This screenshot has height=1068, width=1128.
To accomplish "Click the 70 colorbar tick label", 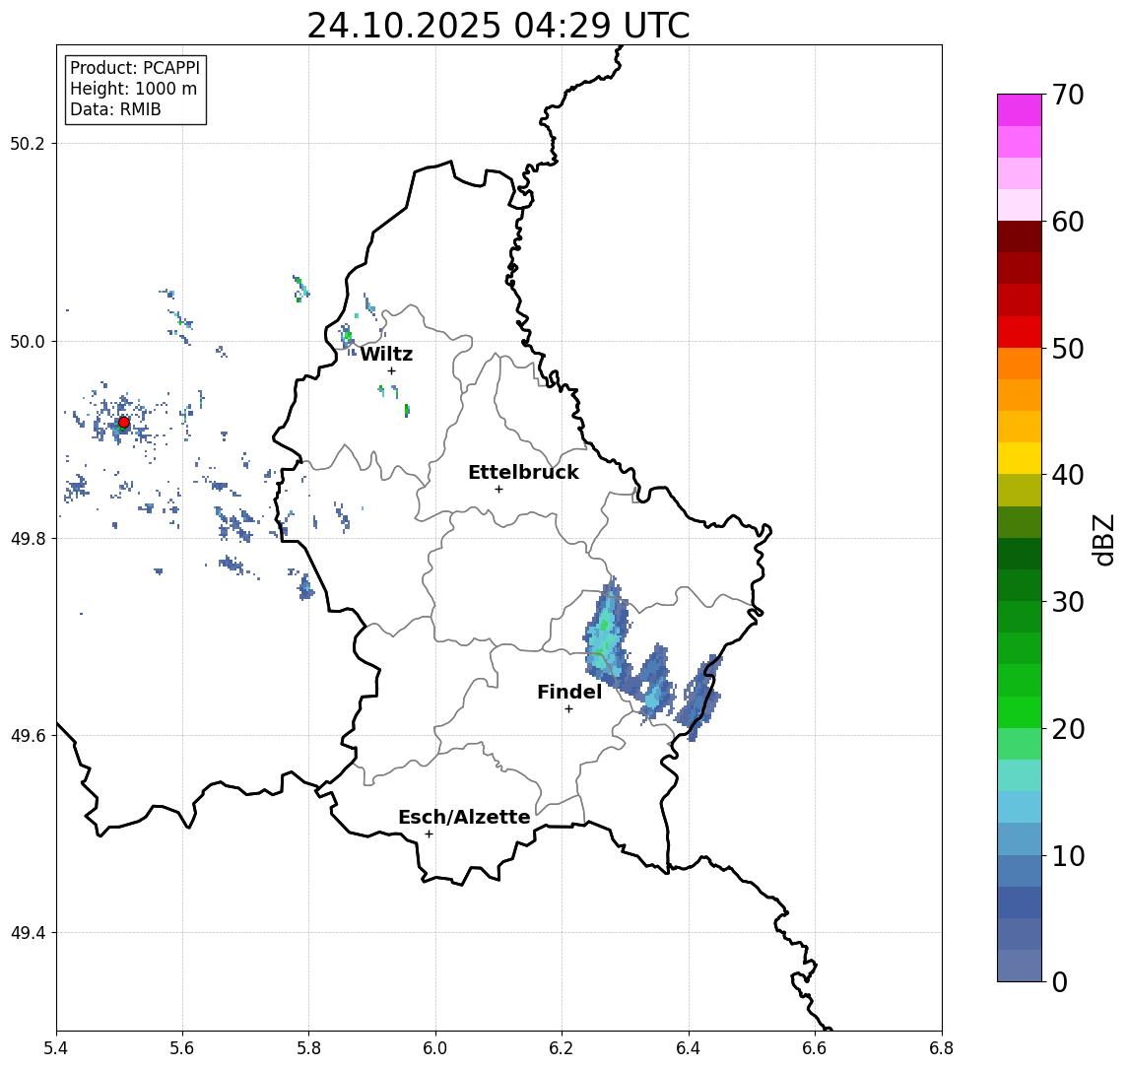I will tap(1068, 95).
